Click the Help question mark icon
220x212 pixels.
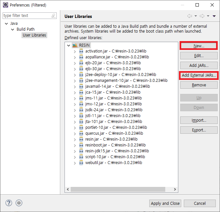click(8, 203)
